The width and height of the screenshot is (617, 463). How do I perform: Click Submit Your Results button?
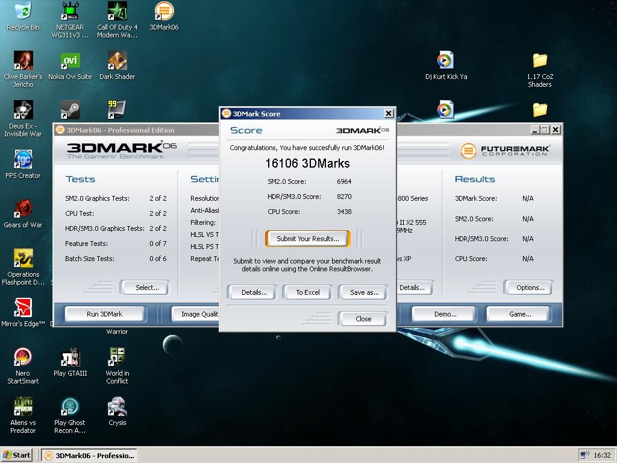(308, 239)
